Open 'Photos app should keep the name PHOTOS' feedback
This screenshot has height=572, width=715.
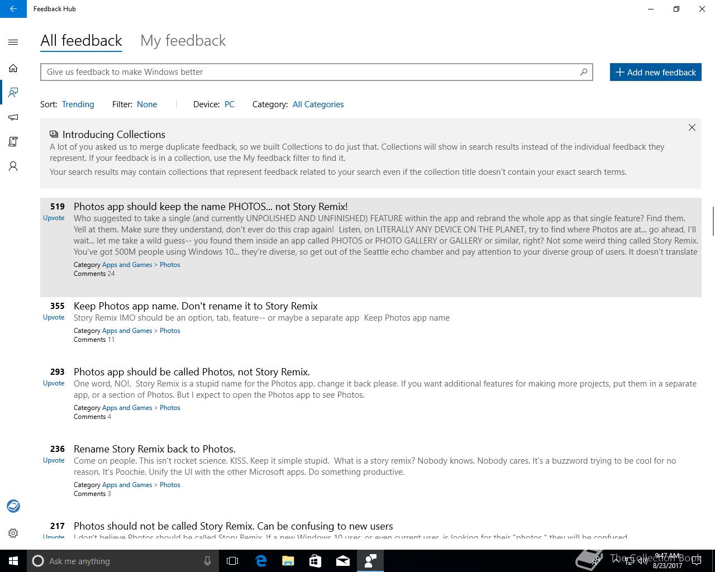(211, 207)
